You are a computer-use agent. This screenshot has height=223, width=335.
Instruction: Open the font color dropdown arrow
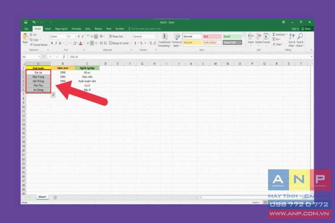tap(84, 43)
